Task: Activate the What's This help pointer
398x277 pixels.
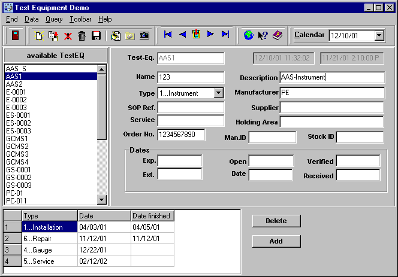Action: (x=263, y=35)
